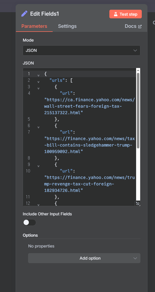
Task: Click the No properties text
Action: click(41, 246)
